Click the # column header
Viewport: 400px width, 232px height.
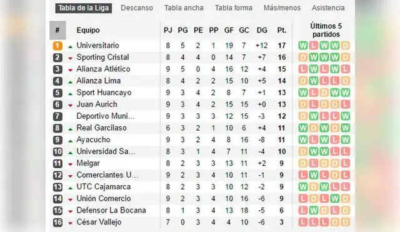point(57,30)
